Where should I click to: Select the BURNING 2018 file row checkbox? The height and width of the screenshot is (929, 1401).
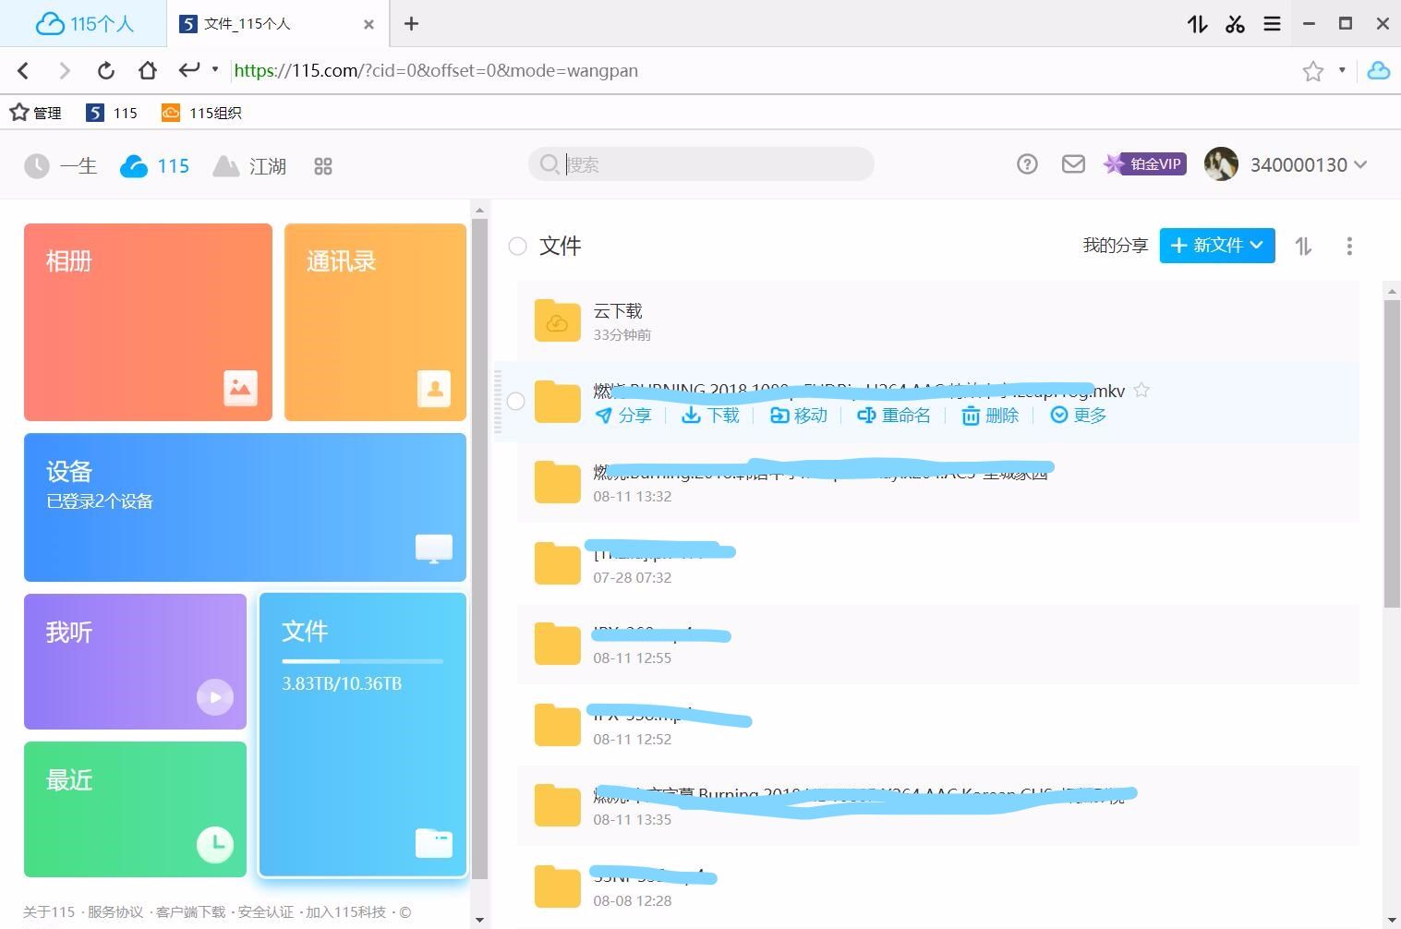coord(516,402)
